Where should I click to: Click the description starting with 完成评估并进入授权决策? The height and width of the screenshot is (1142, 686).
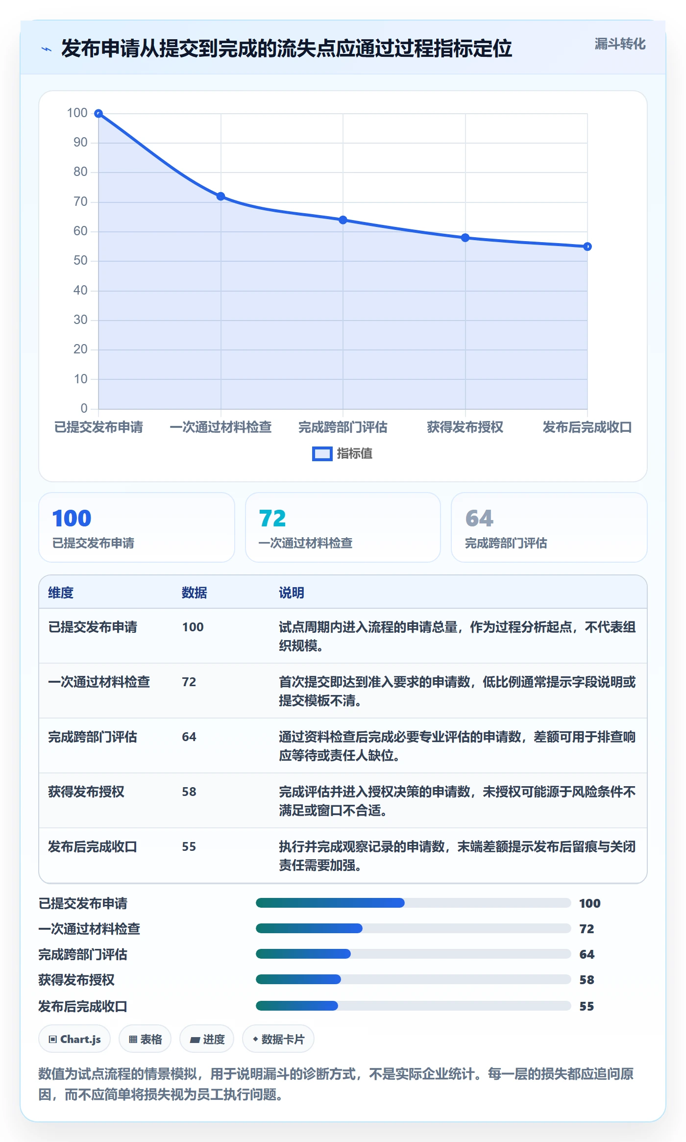(457, 801)
